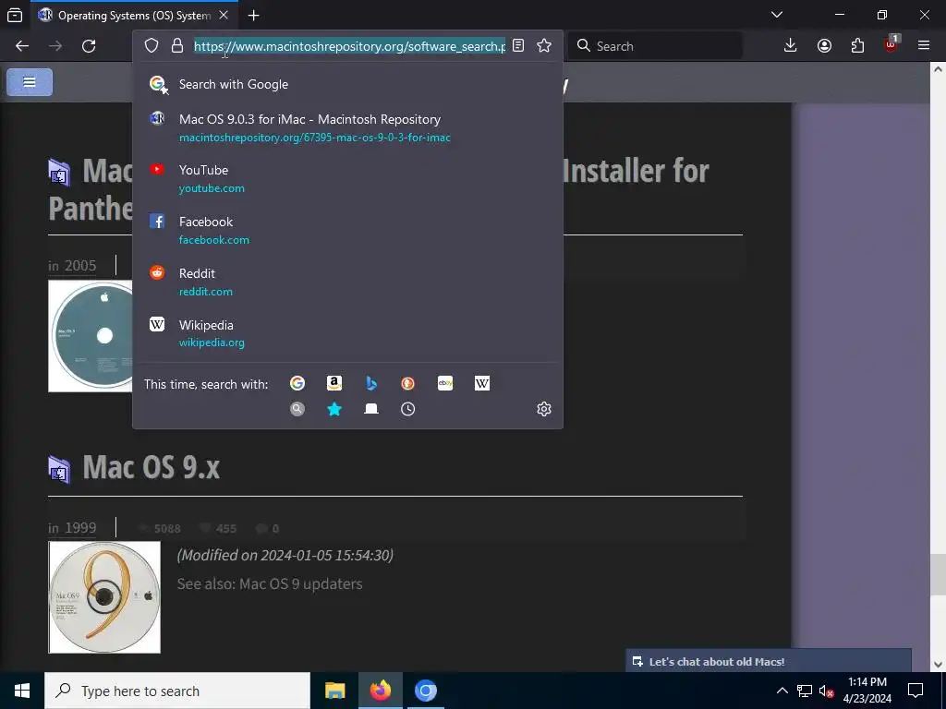Viewport: 946px width, 709px height.
Task: Click the address bar URL field
Action: [349, 46]
